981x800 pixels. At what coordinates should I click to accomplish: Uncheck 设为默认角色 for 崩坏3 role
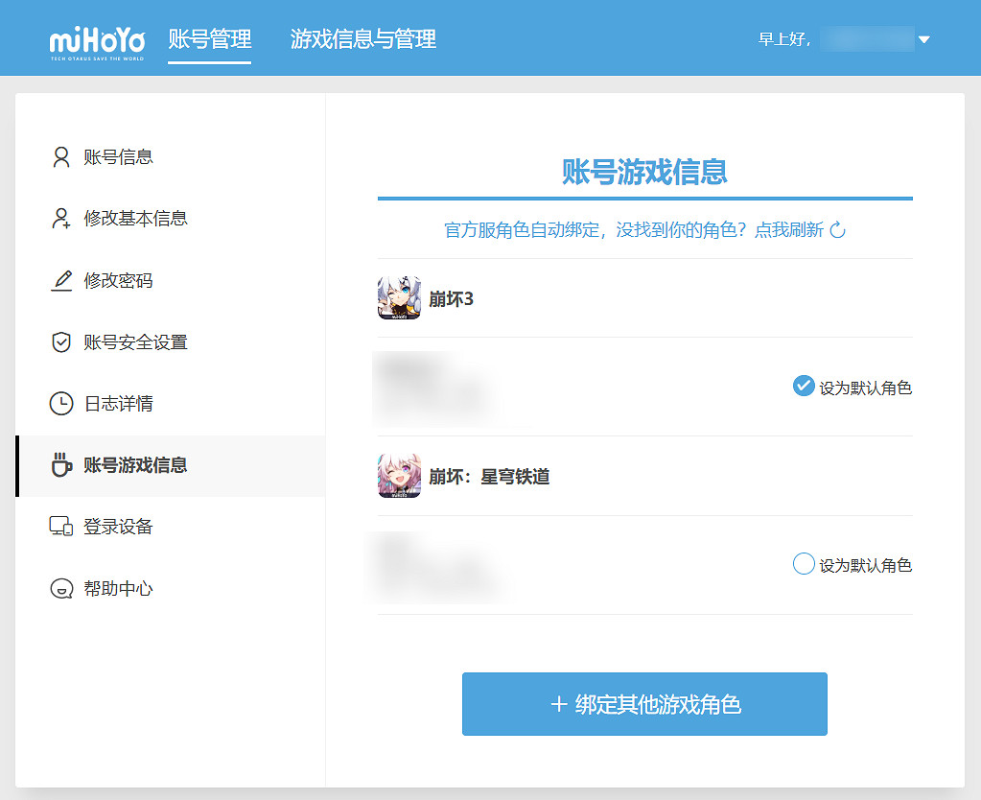click(x=804, y=387)
